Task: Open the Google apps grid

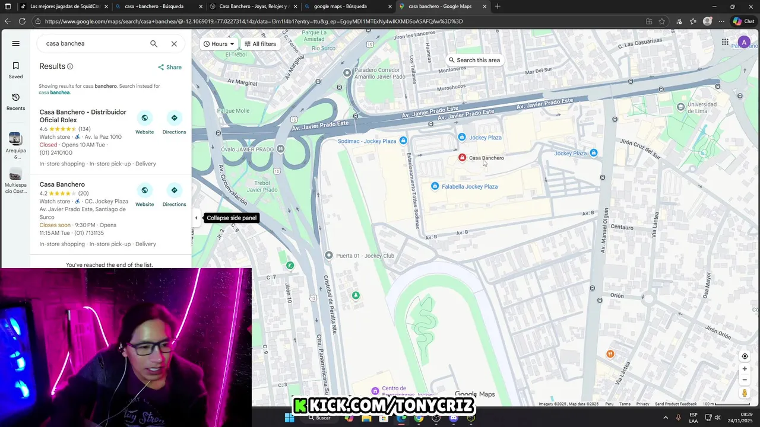Action: 725,42
